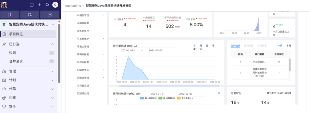
Task: Expand the 通告管理 menu chevron
Action: [x=103, y=15]
